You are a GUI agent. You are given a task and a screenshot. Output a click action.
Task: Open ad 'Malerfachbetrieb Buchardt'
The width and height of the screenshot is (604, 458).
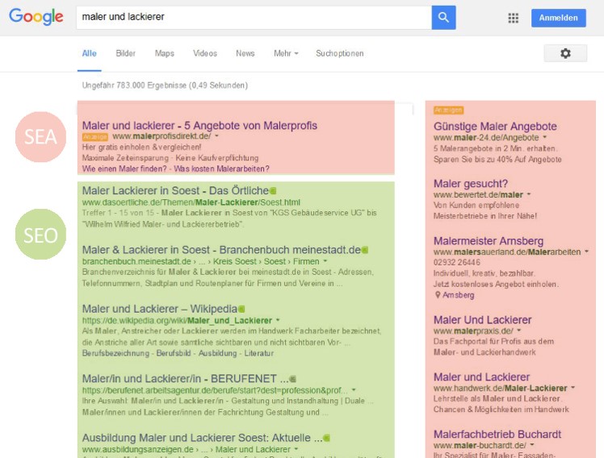[497, 434]
